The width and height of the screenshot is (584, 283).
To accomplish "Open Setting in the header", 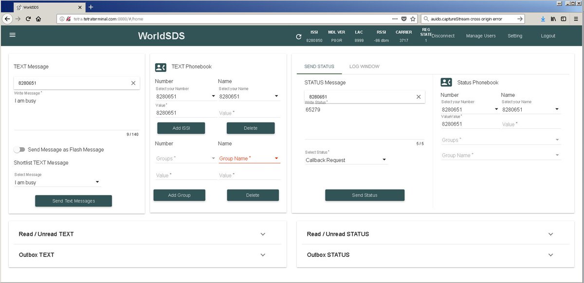I will coord(515,36).
